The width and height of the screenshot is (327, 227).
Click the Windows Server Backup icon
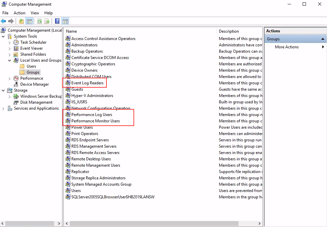[16, 96]
